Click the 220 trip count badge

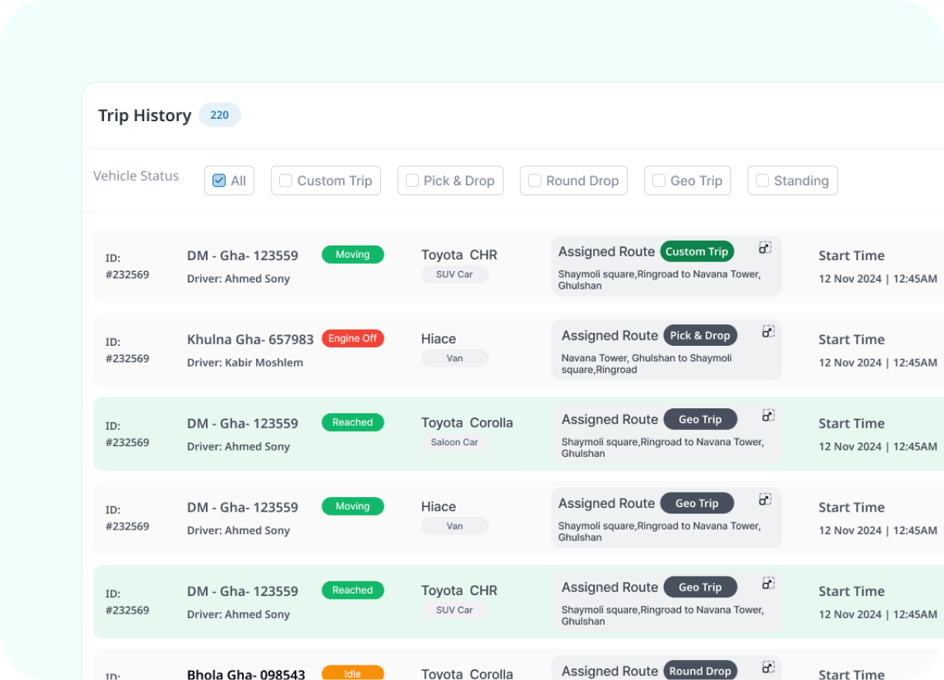tap(220, 115)
